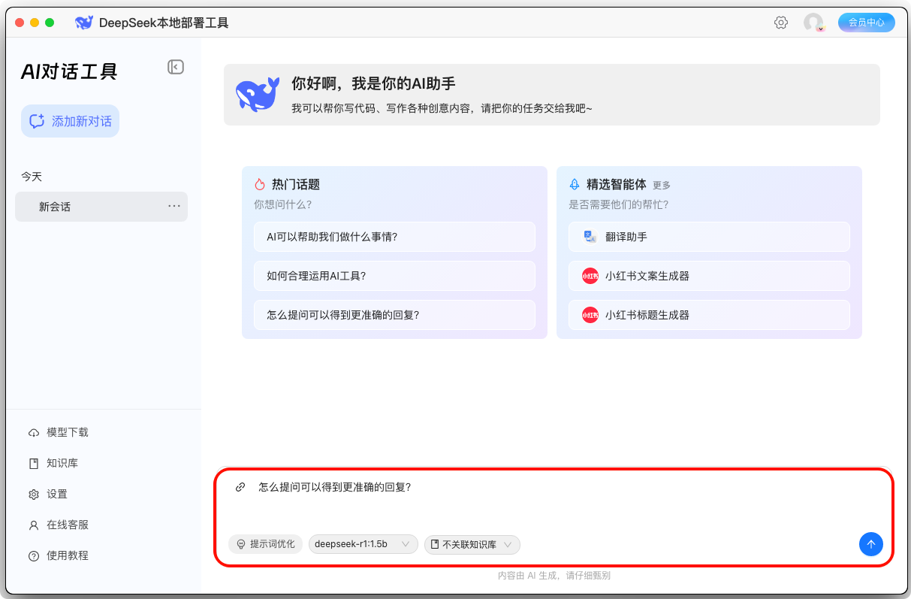Click the DeepSeek whale logo in title bar
Image resolution: width=911 pixels, height=599 pixels.
(84, 23)
